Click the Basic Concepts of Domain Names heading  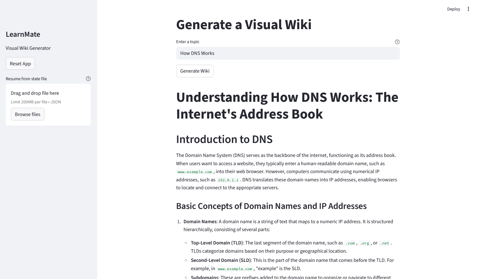pyautogui.click(x=271, y=206)
